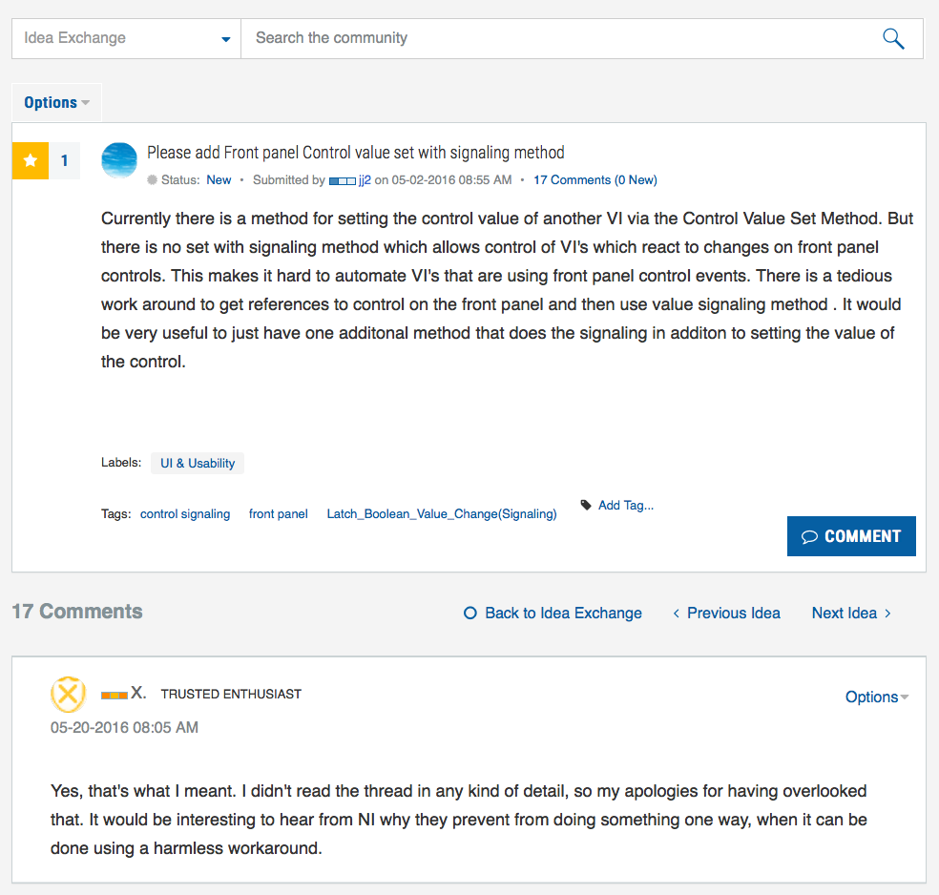Click the blue COMMENT button
The width and height of the screenshot is (939, 895).
pyautogui.click(x=851, y=536)
